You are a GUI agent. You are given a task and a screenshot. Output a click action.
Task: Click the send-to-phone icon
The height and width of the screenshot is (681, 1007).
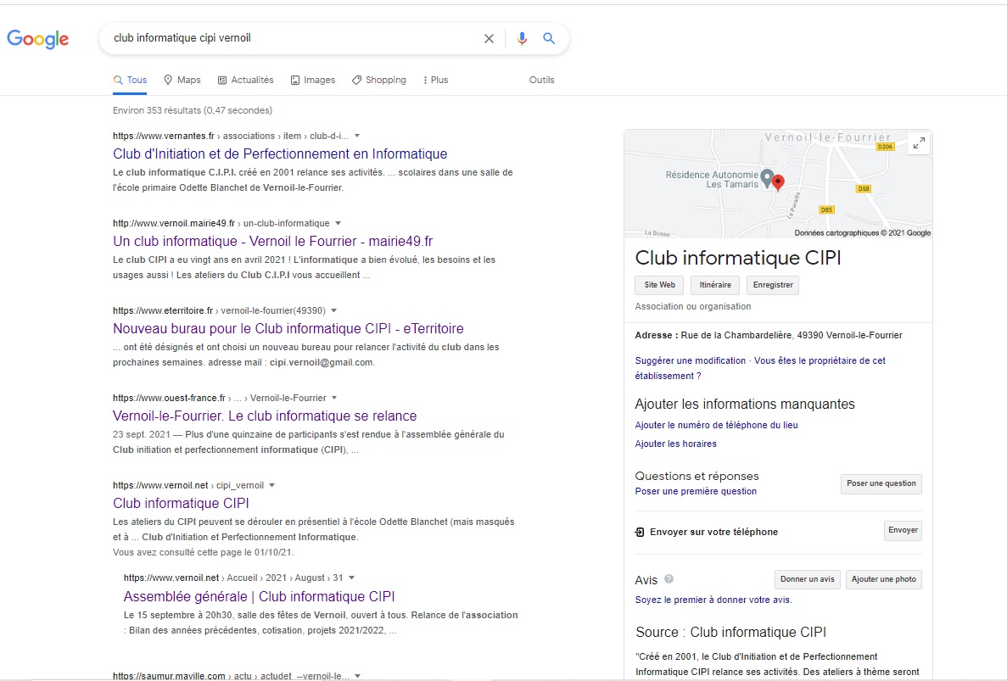(640, 532)
